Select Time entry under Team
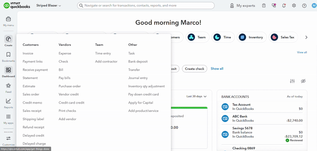Image resolution: width=317 pixels, height=151 pixels. click(x=103, y=53)
